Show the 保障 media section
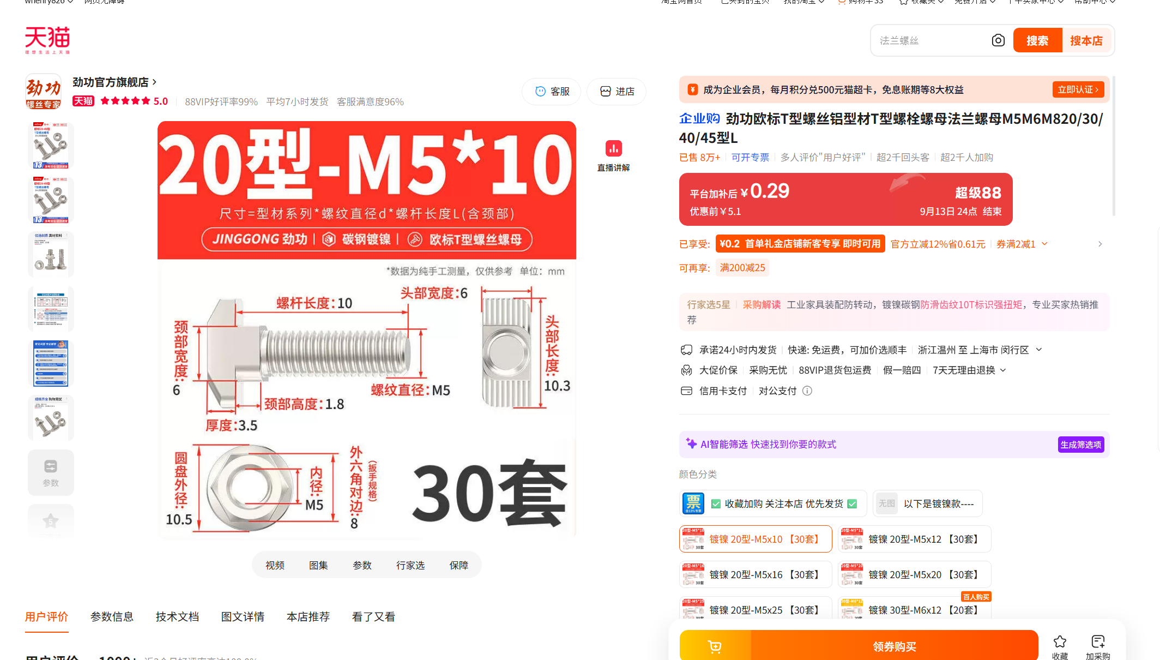Viewport: 1160px width, 660px height. click(459, 565)
